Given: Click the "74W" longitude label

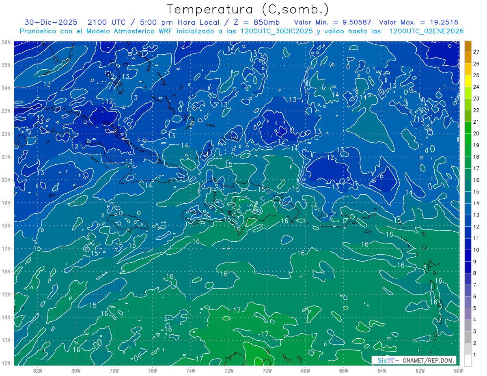Looking at the screenshot, I should tap(191, 370).
